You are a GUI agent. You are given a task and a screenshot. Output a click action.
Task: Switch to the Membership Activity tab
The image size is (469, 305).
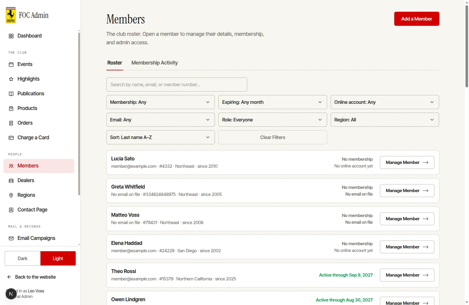(154, 63)
